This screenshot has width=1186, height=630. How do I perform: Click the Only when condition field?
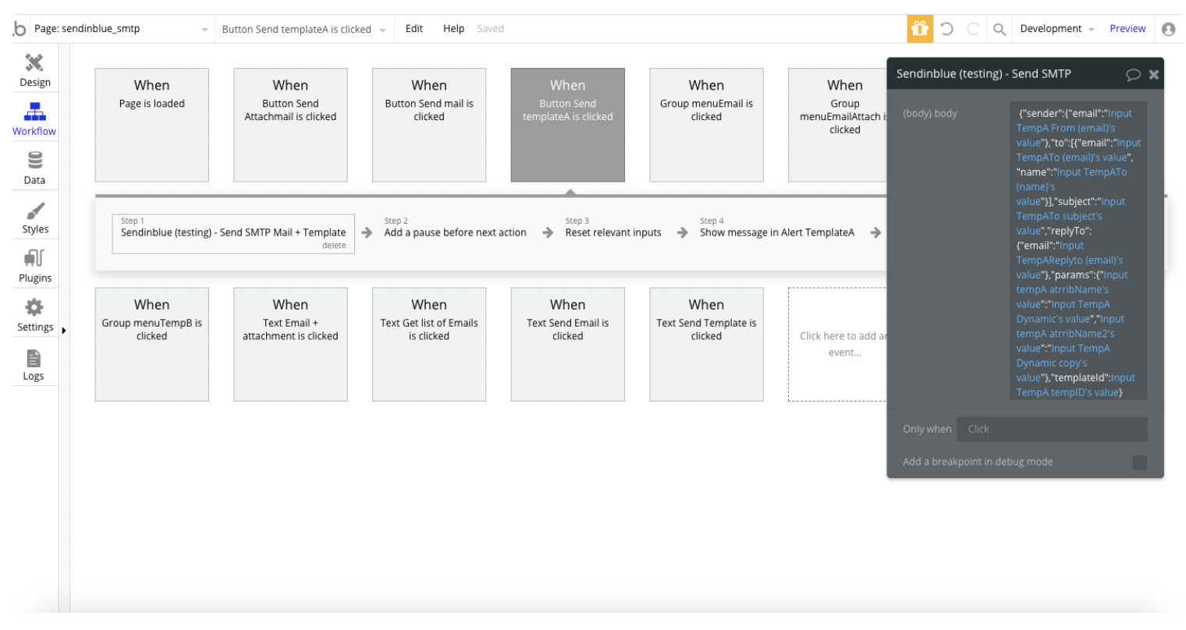click(x=1052, y=430)
